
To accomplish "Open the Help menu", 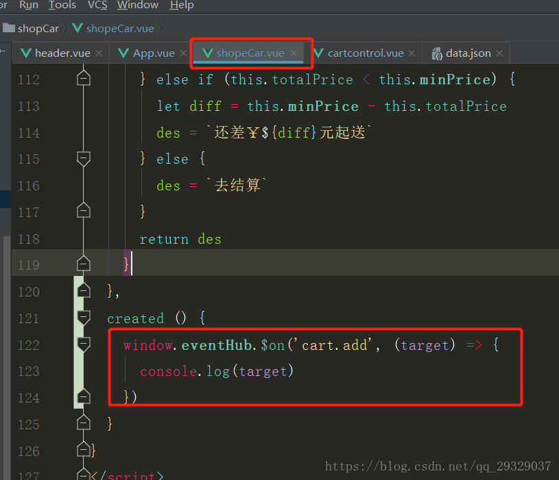I will [x=182, y=5].
